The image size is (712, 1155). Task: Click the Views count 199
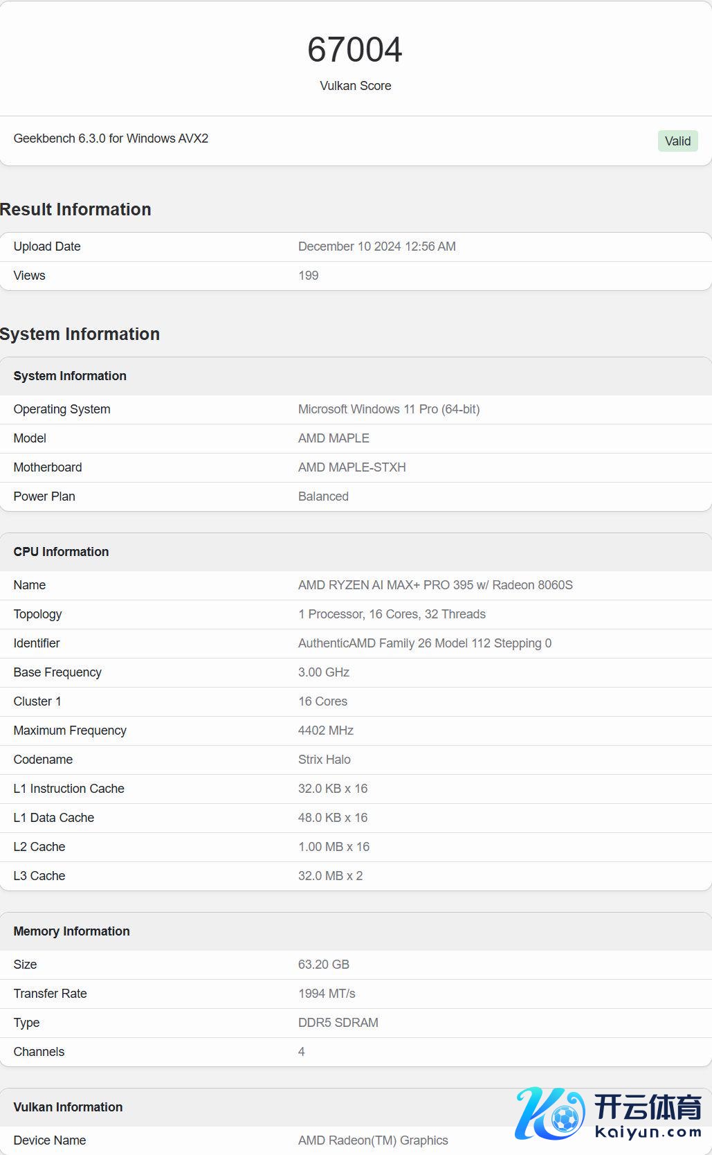coord(308,276)
